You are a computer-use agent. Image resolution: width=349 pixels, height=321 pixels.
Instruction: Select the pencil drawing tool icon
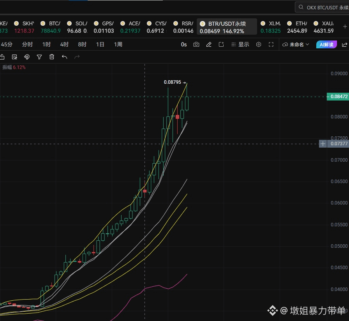[209, 44]
